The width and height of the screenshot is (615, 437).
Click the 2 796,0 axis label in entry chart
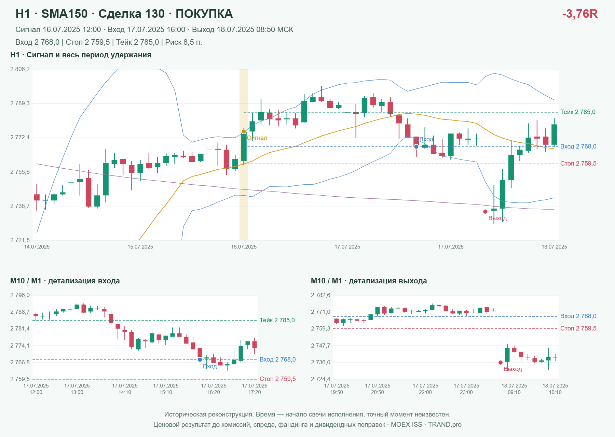(x=20, y=295)
